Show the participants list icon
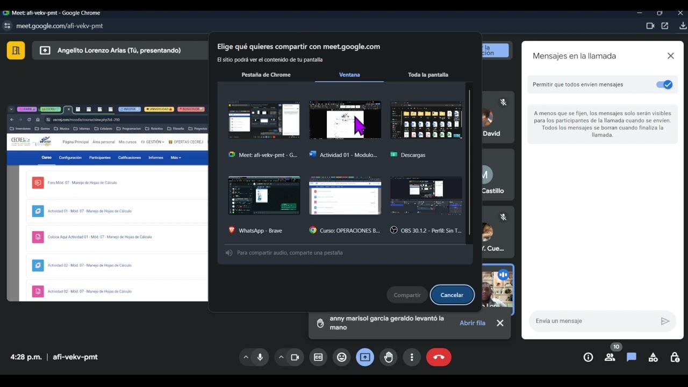The image size is (688, 387). click(x=610, y=357)
